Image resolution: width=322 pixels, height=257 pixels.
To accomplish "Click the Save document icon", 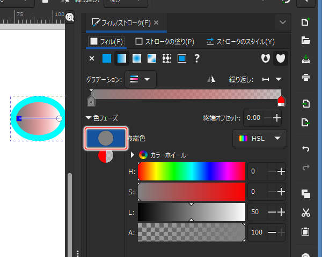I will click(x=305, y=59).
